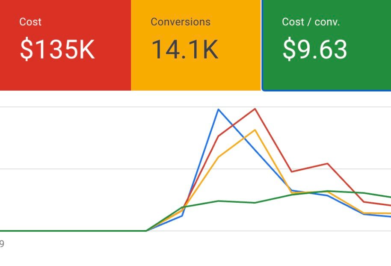Click the $135K cost value
Image resolution: width=391 pixels, height=266 pixels.
57,49
